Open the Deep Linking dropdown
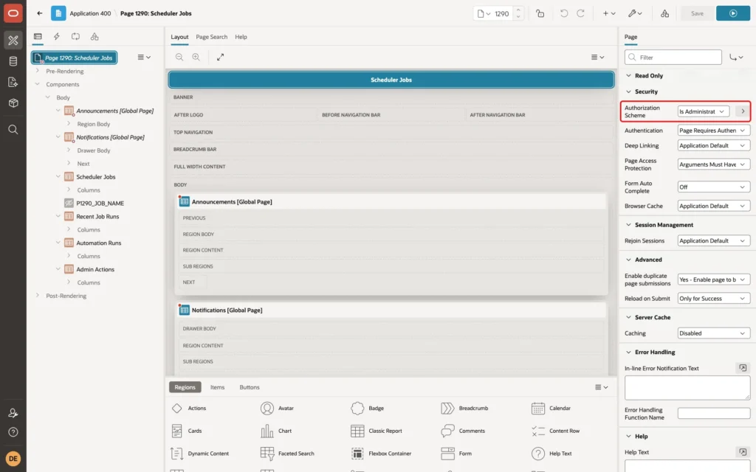Screen dimensions: 756x472 (714, 145)
